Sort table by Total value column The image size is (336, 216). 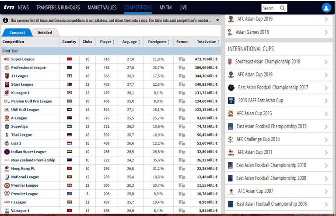pyautogui.click(x=207, y=42)
